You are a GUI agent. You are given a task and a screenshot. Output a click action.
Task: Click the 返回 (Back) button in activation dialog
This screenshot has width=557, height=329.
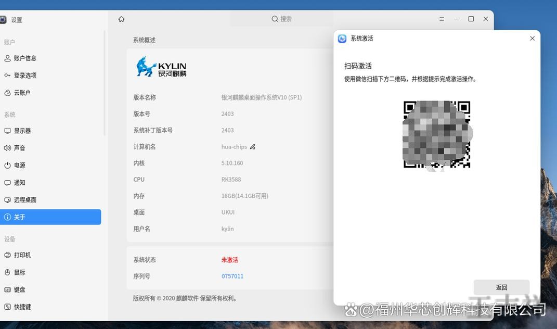(501, 287)
